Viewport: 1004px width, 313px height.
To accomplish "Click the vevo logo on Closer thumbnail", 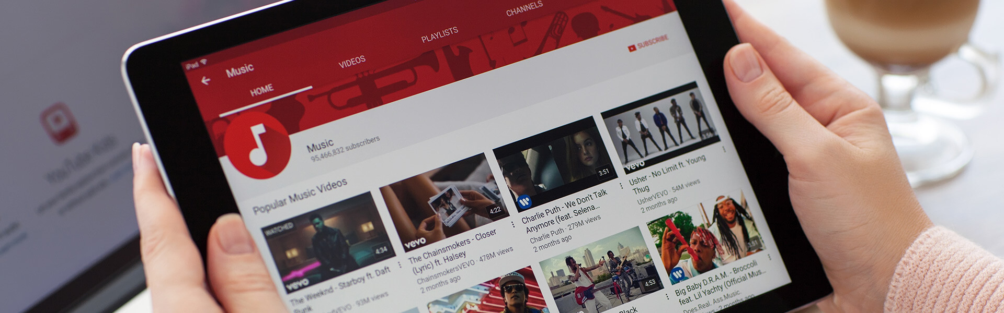I will pyautogui.click(x=415, y=243).
